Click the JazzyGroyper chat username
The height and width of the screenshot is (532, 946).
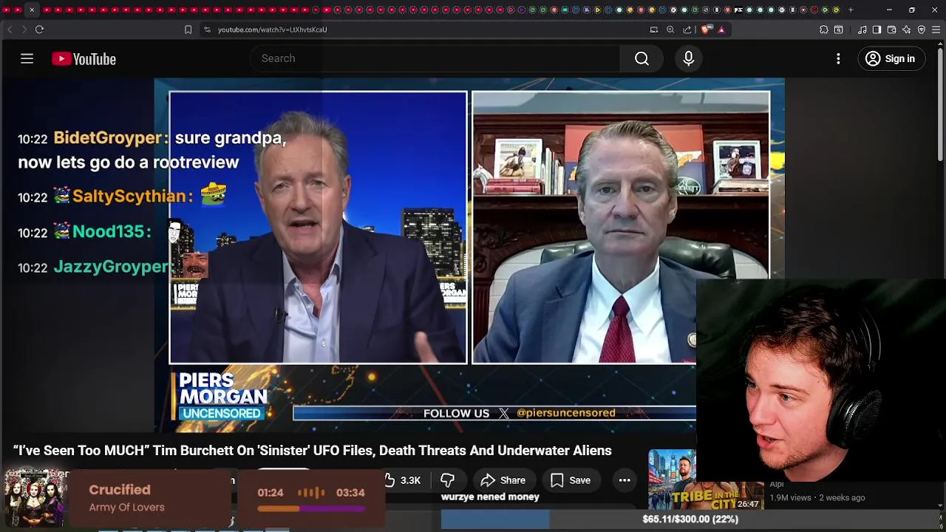click(x=111, y=267)
